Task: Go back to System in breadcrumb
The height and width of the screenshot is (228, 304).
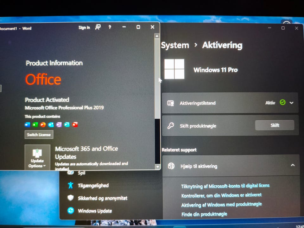Action: (x=175, y=46)
